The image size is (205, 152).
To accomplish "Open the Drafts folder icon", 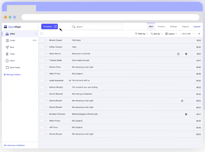I will (x=7, y=41).
